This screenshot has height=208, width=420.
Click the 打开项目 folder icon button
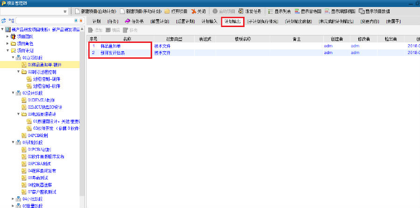[176, 12]
